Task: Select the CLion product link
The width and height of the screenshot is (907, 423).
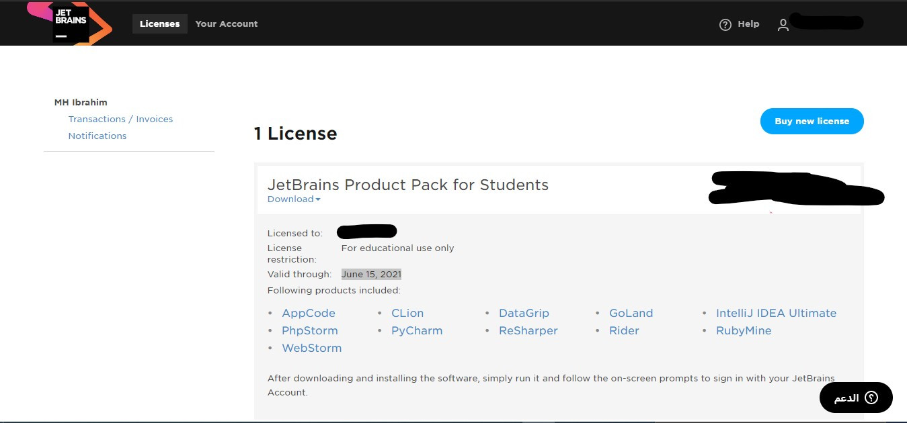Action: click(x=407, y=313)
